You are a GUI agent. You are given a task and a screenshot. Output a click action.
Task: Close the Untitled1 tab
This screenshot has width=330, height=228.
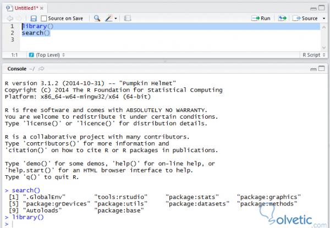[42, 8]
